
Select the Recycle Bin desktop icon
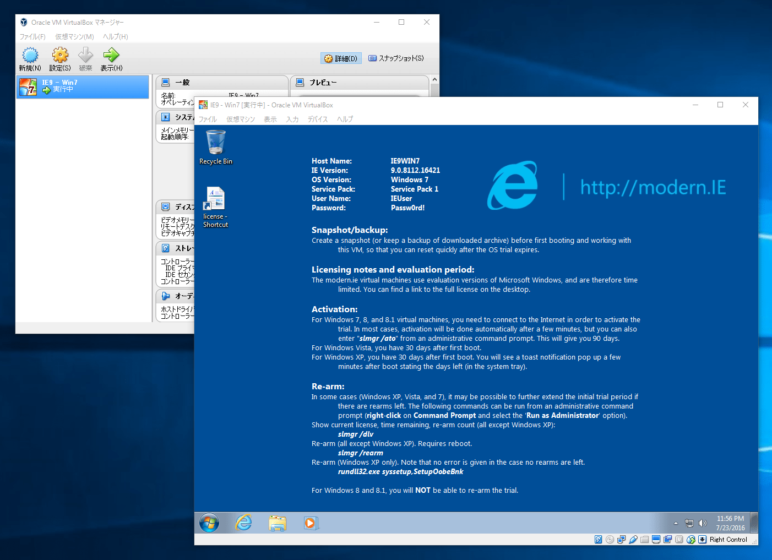pyautogui.click(x=216, y=147)
